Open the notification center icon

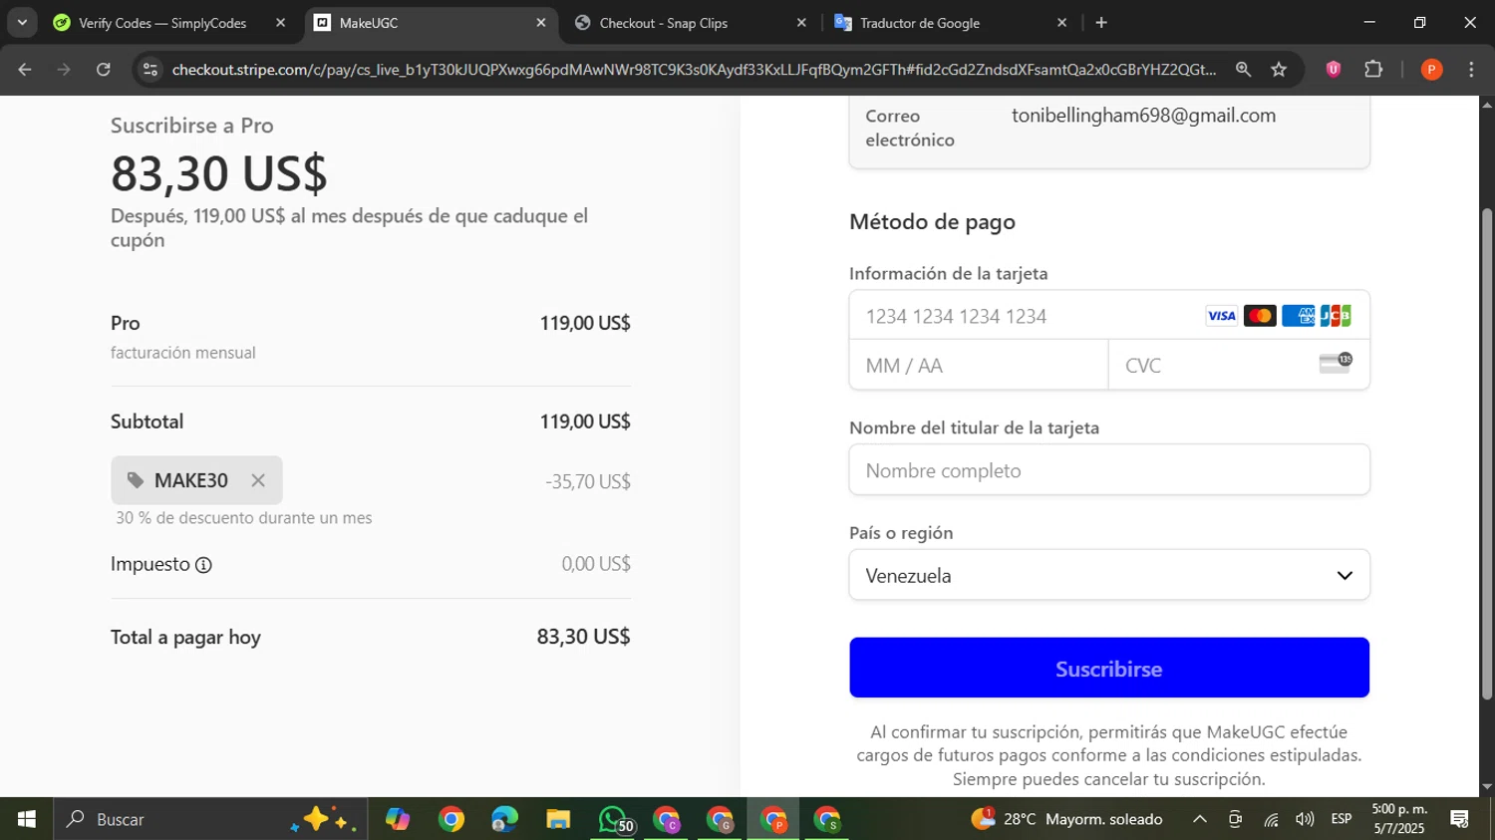coord(1460,819)
